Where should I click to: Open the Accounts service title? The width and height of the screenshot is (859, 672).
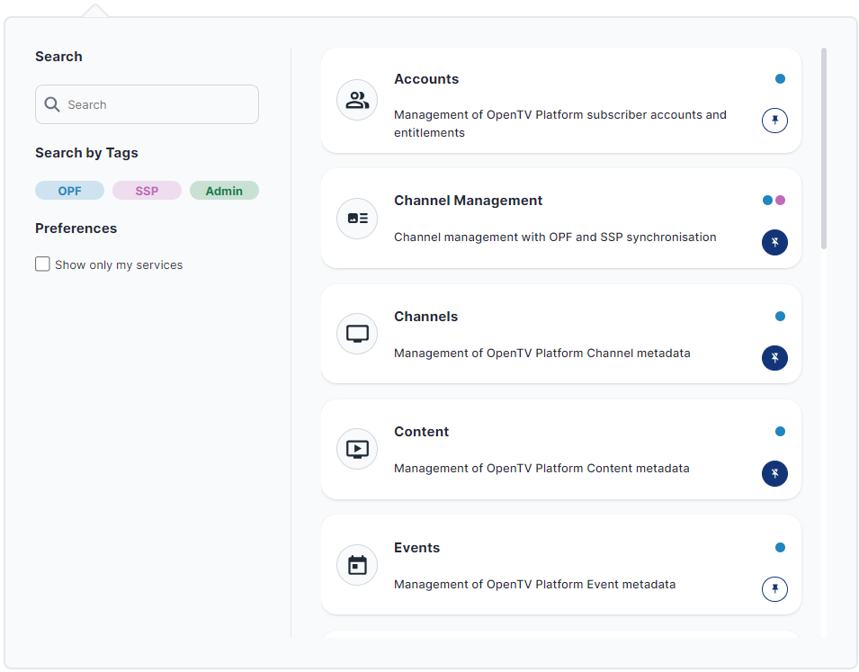click(426, 79)
